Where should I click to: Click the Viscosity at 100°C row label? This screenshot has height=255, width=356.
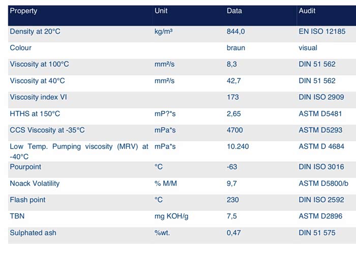[39, 65]
